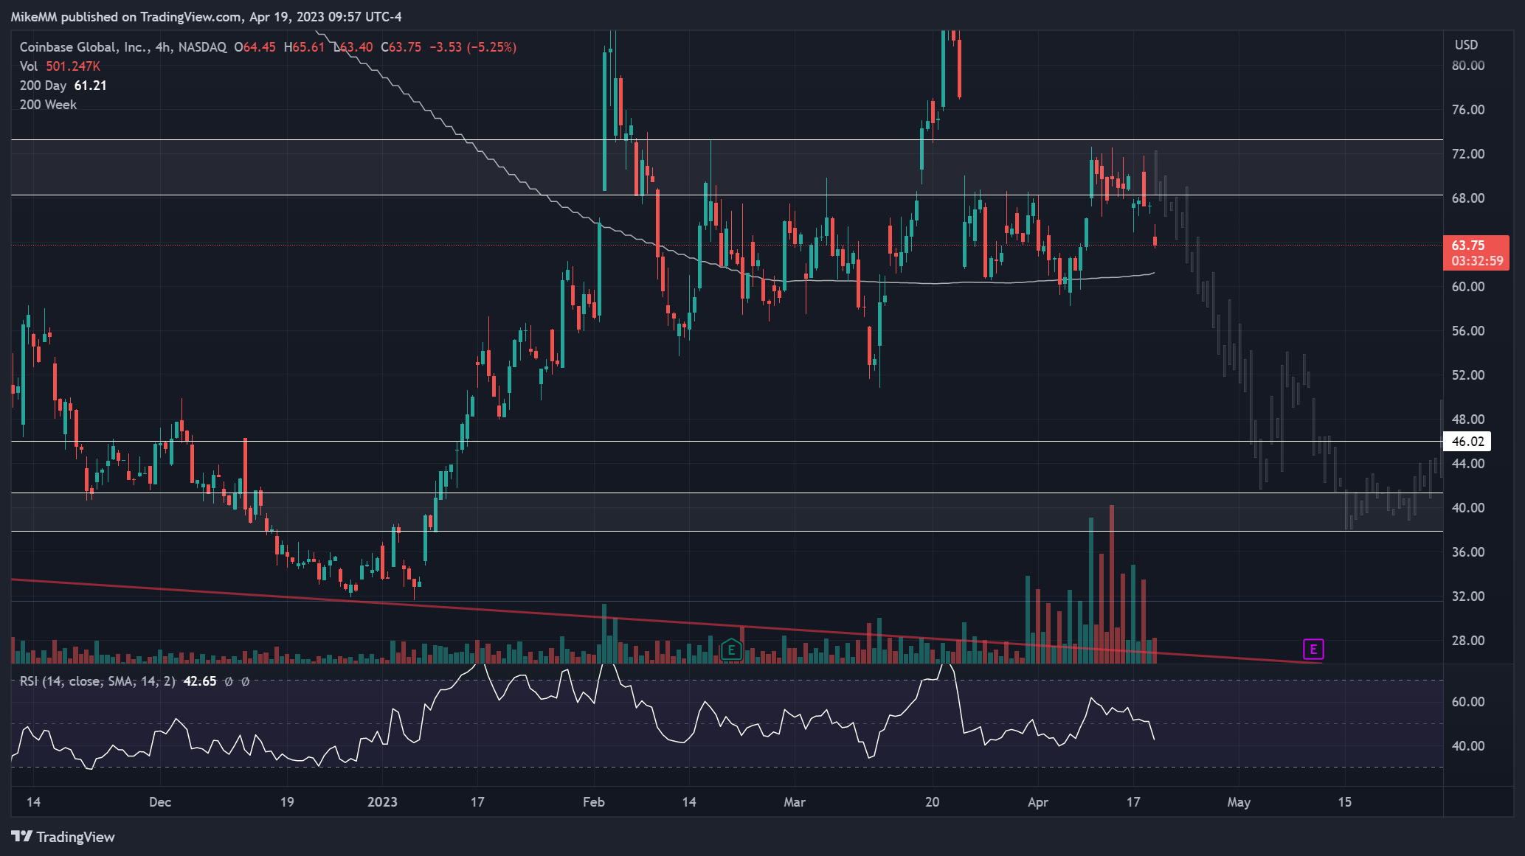Click the RSI axis 40.00 label

click(x=1467, y=746)
